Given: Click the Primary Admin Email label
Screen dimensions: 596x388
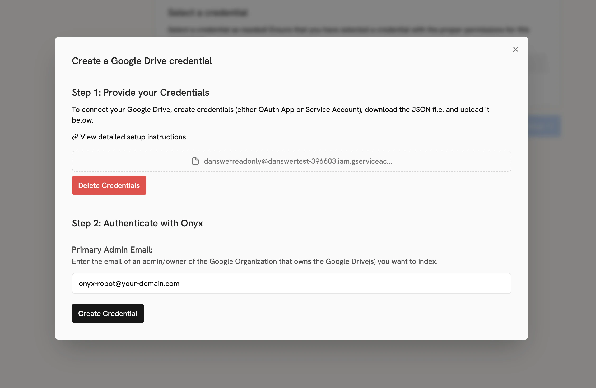Looking at the screenshot, I should point(112,250).
